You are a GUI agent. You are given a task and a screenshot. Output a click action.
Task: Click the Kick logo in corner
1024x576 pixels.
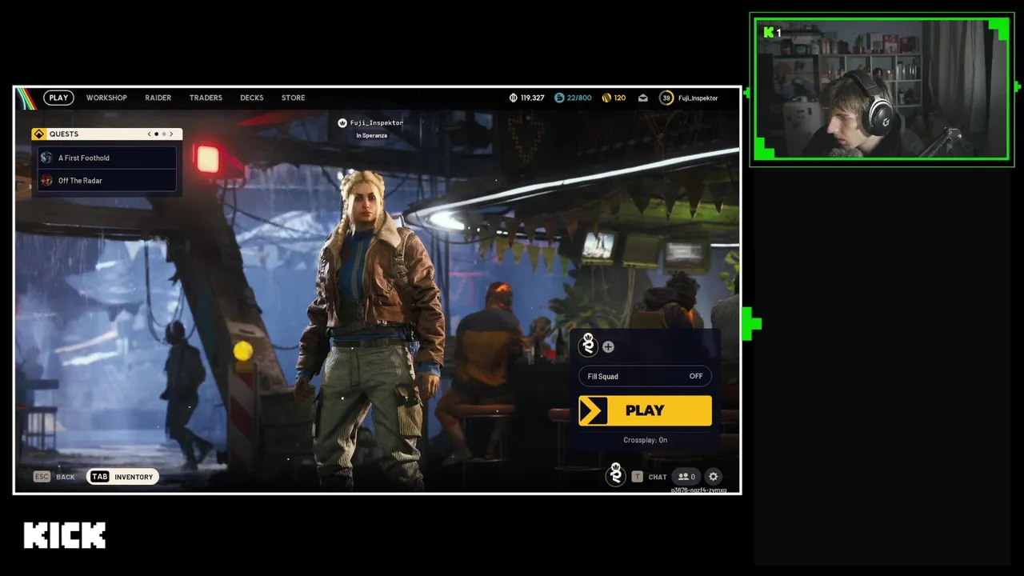(65, 535)
